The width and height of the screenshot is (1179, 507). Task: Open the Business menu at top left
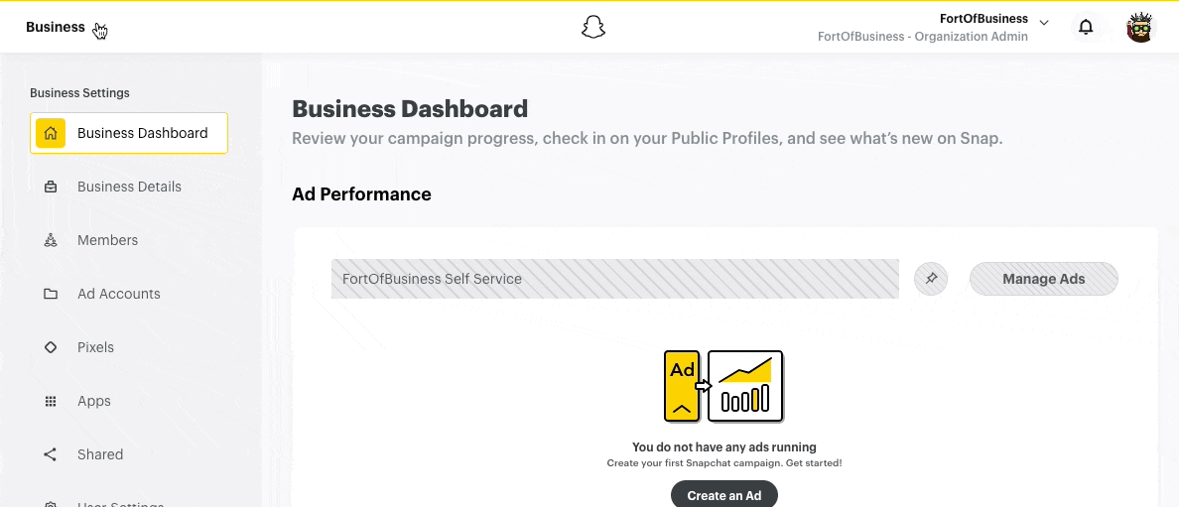tap(57, 27)
